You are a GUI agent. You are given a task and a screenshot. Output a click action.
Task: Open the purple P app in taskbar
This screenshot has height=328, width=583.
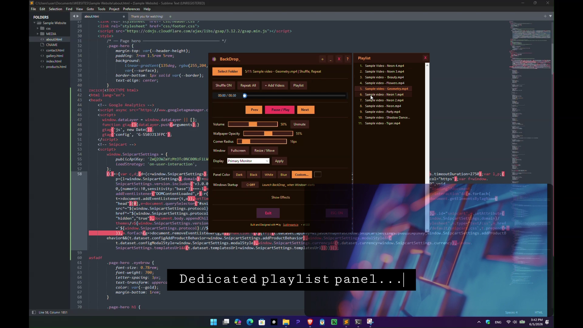pos(298,322)
